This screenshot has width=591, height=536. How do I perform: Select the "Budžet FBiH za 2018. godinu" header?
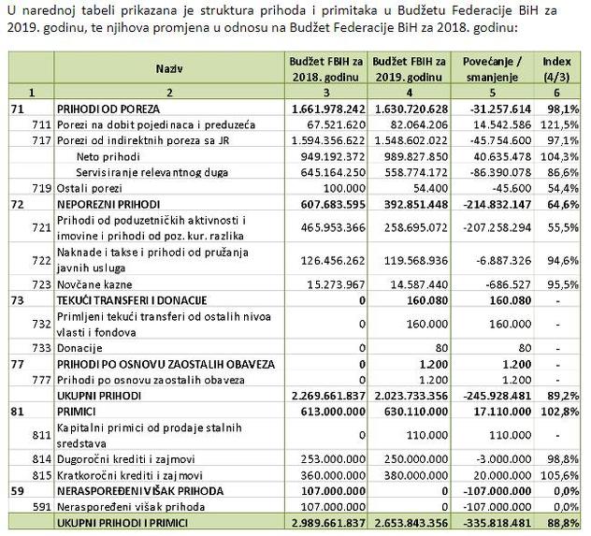[324, 69]
